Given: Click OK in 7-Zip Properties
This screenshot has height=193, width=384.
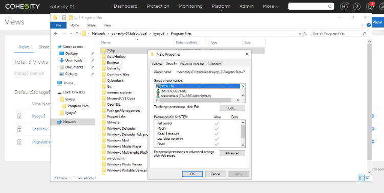Looking at the screenshot, I should coord(193,174).
